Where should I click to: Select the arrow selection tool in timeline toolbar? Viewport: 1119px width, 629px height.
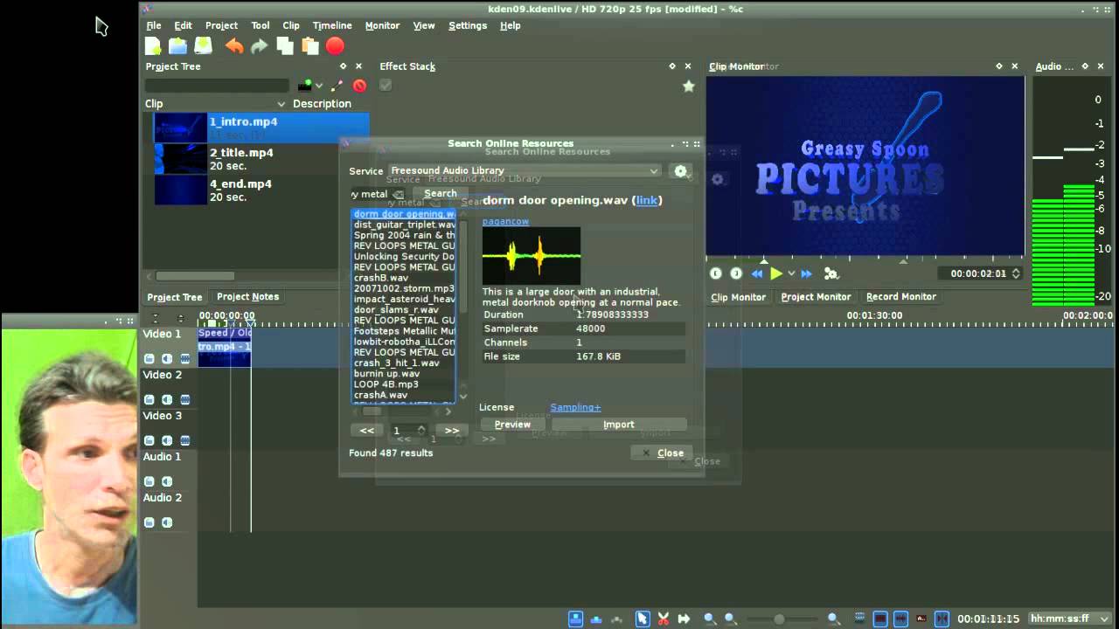click(x=643, y=619)
